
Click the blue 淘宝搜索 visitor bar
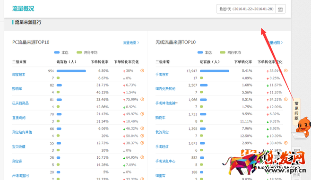(x=71, y=71)
